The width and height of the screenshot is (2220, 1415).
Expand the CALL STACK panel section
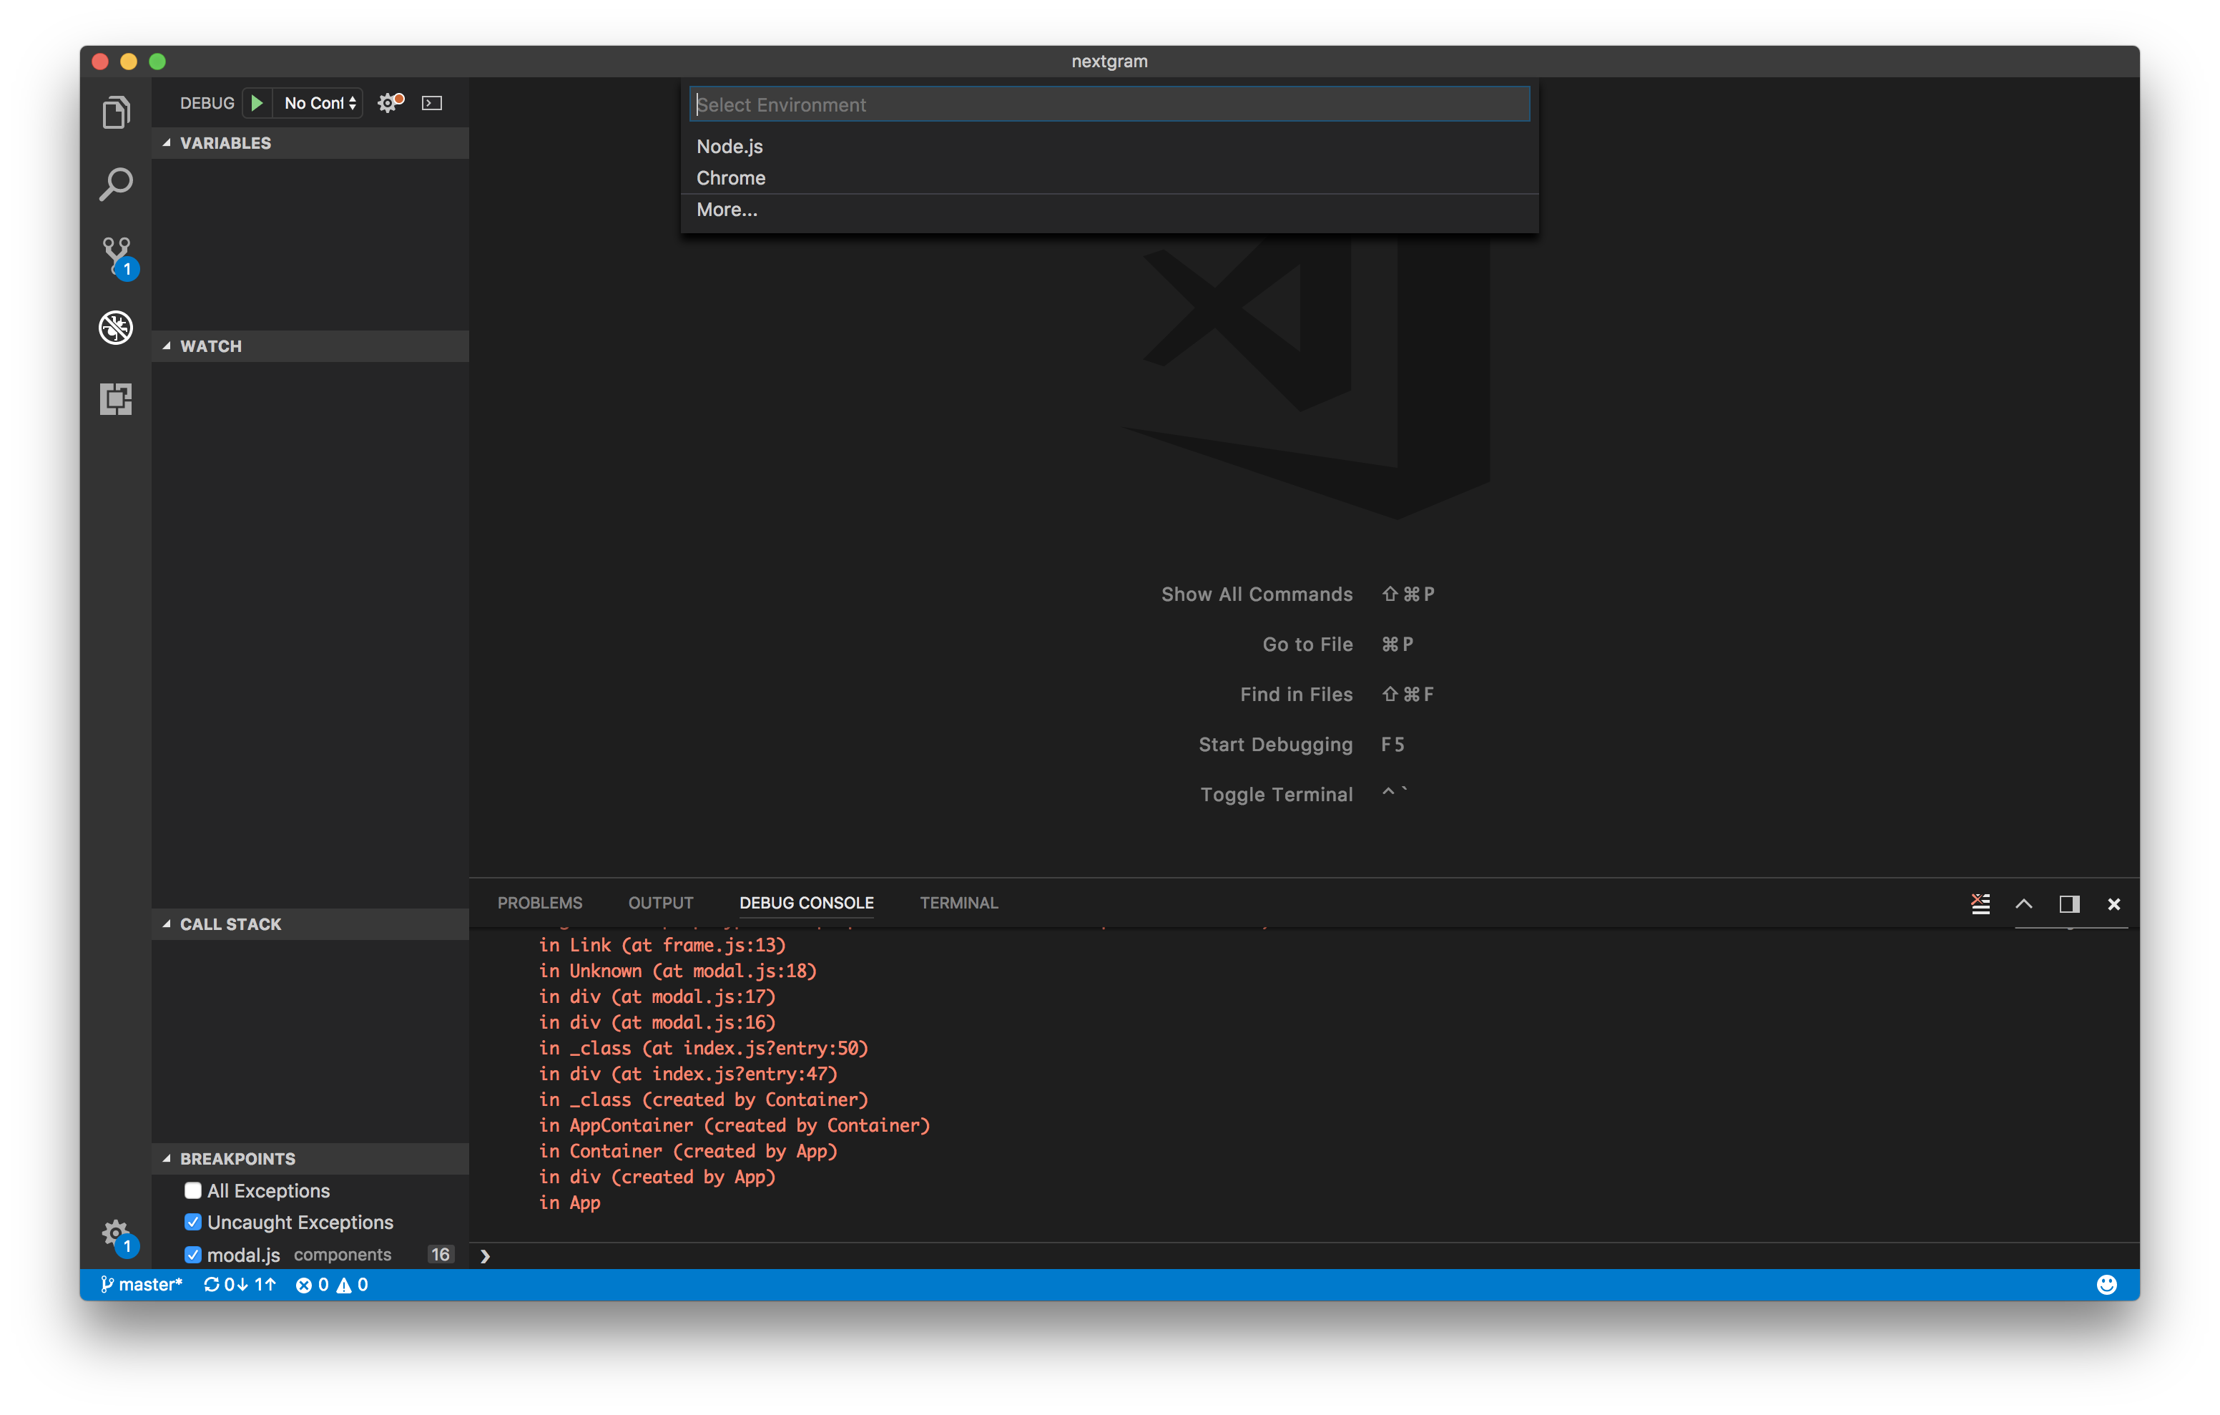pyautogui.click(x=173, y=923)
